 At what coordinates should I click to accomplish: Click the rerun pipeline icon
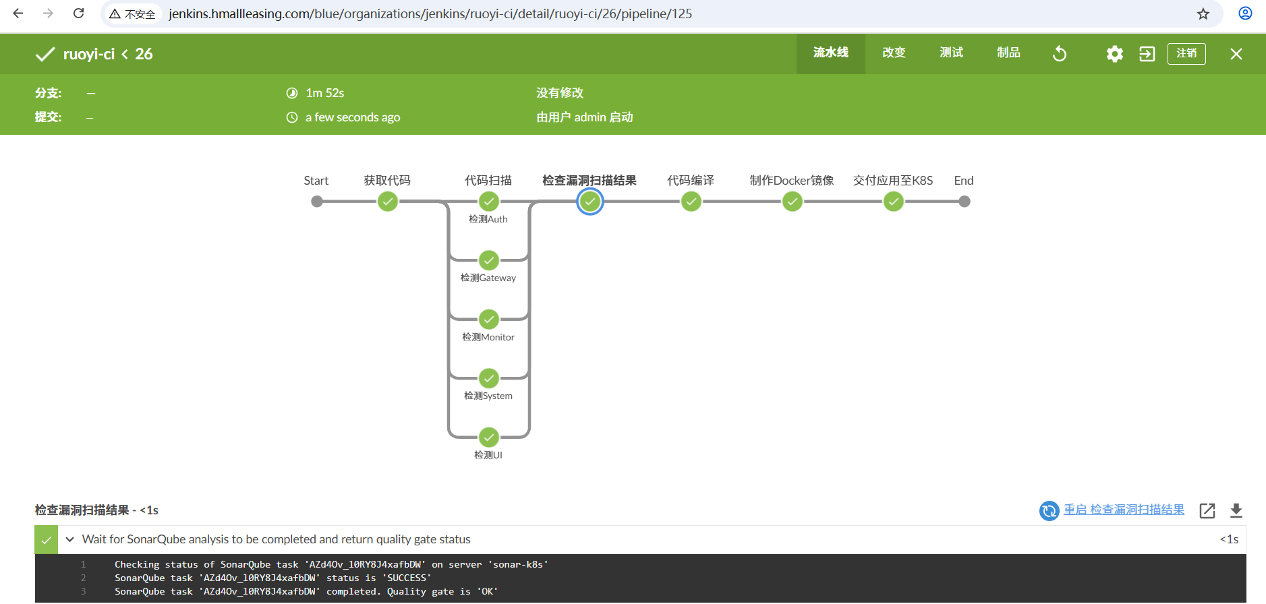[1060, 54]
